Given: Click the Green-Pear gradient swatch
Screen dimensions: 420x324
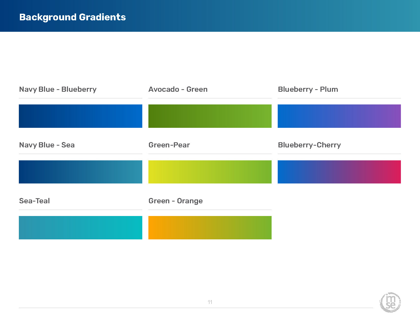Looking at the screenshot, I should pyautogui.click(x=210, y=172).
